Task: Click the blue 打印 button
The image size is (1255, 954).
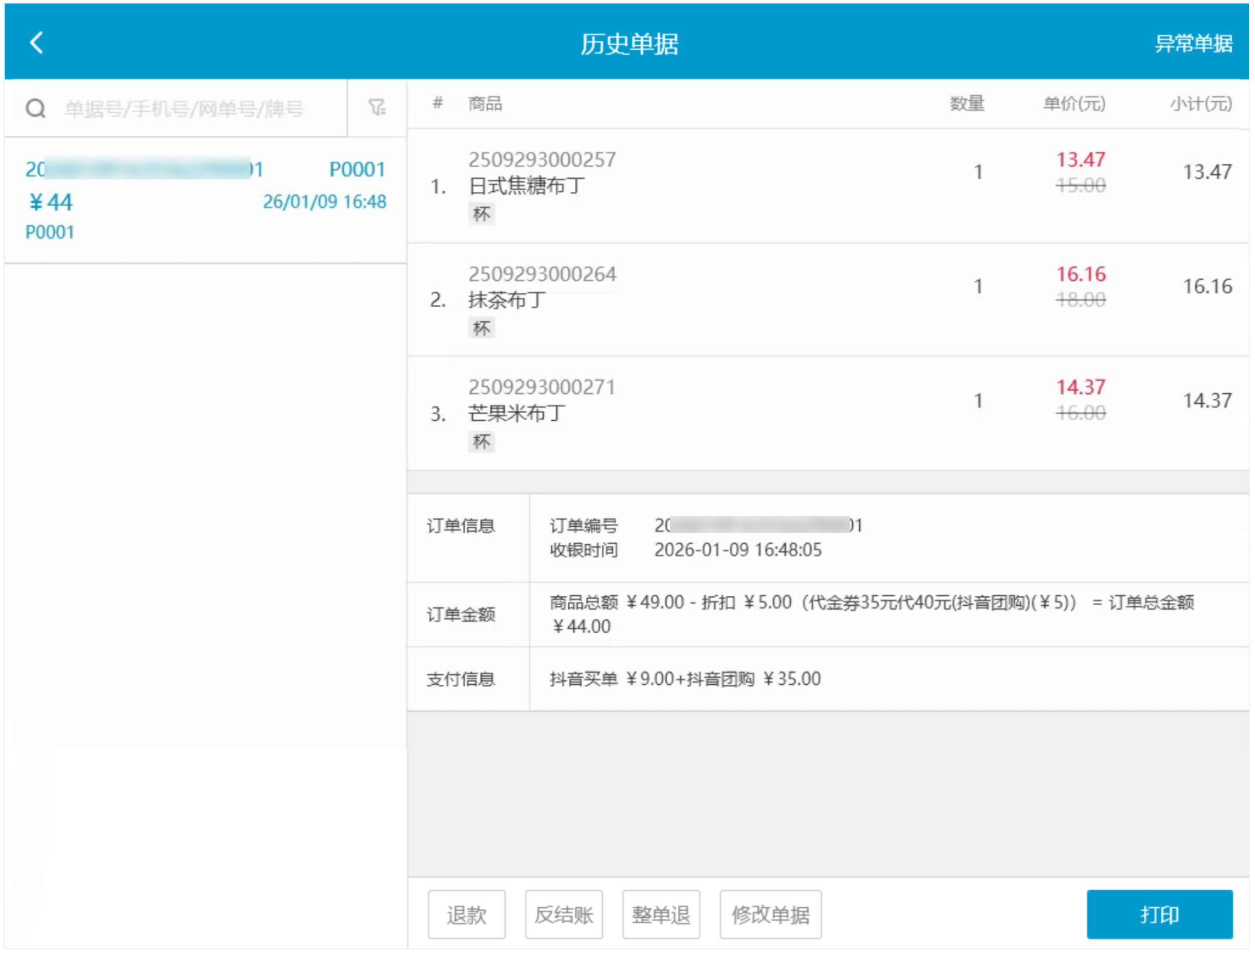Action: click(1159, 914)
